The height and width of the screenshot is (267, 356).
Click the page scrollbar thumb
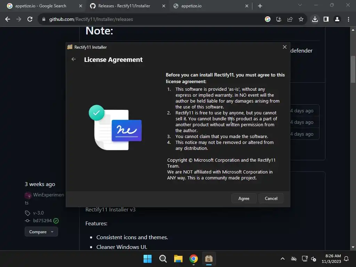point(353,69)
